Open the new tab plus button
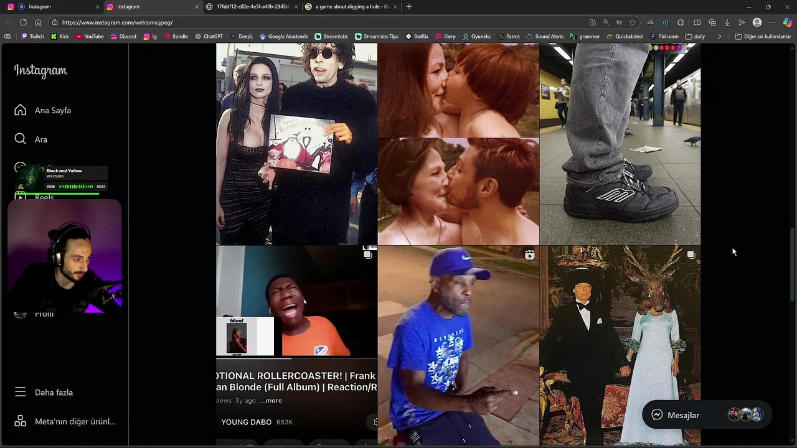797x448 pixels. pos(408,7)
